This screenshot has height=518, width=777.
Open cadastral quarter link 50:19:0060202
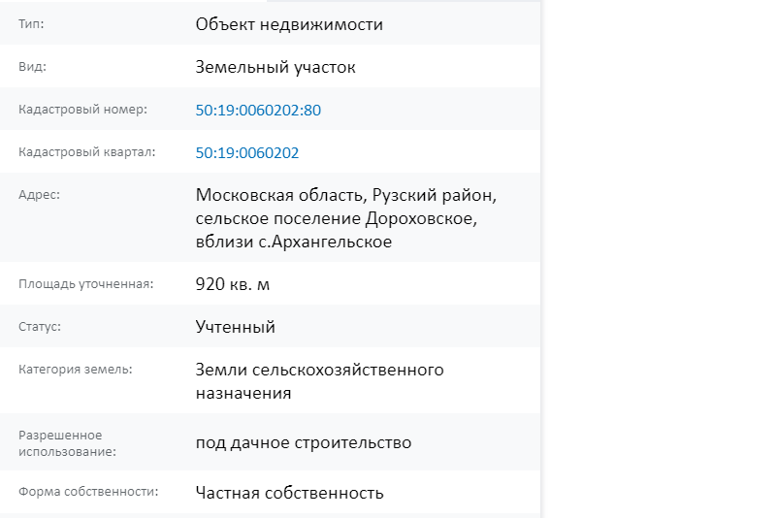247,152
